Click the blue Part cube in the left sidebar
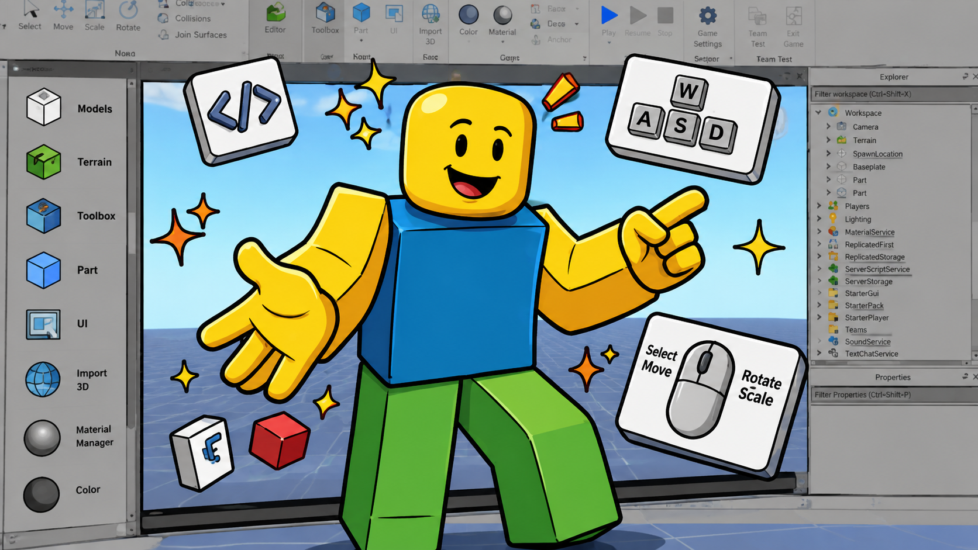The width and height of the screenshot is (978, 550). (x=43, y=270)
